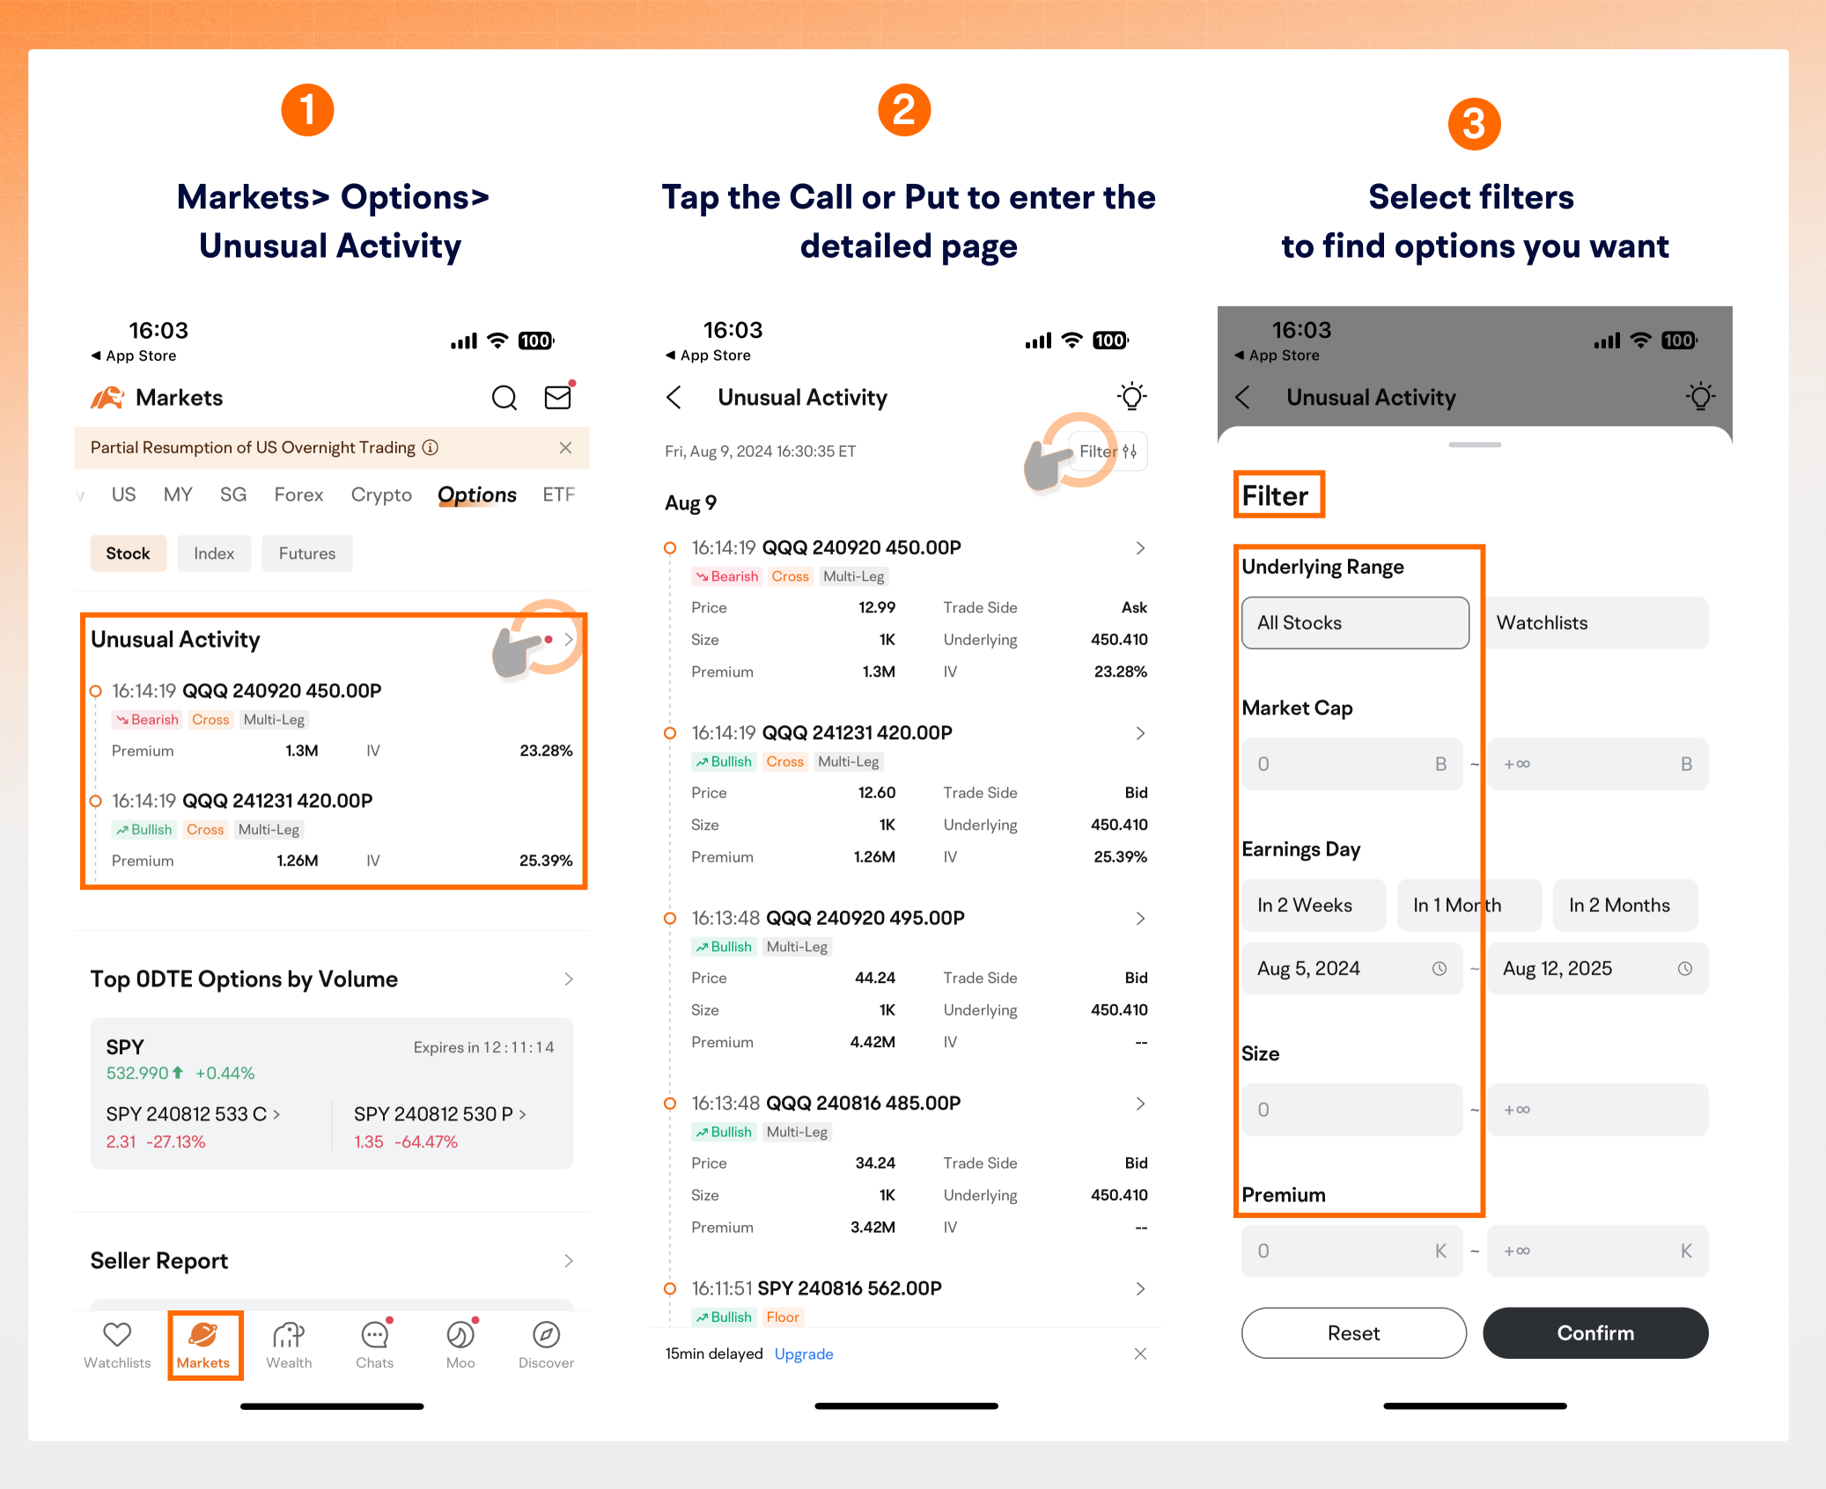Select In 2 Weeks earnings day filter
The width and height of the screenshot is (1826, 1489).
pyautogui.click(x=1307, y=906)
